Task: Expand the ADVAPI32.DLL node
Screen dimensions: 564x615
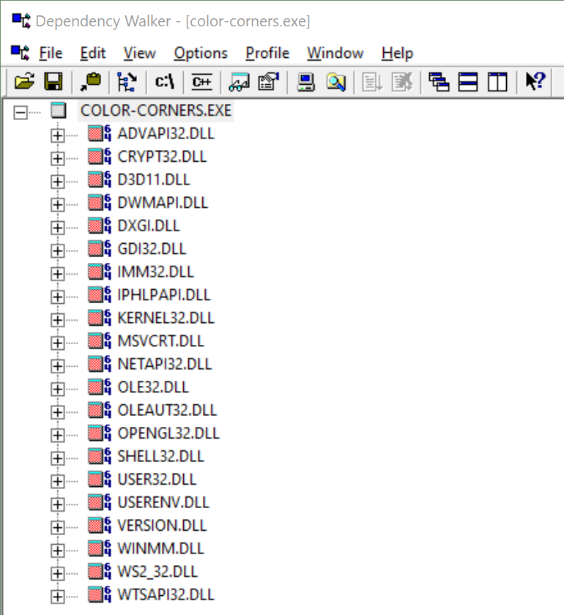Action: (x=57, y=135)
